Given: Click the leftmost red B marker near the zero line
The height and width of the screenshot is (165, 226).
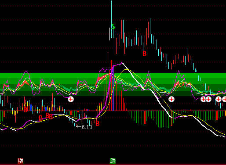Looking at the screenshot, I should coord(26,110).
